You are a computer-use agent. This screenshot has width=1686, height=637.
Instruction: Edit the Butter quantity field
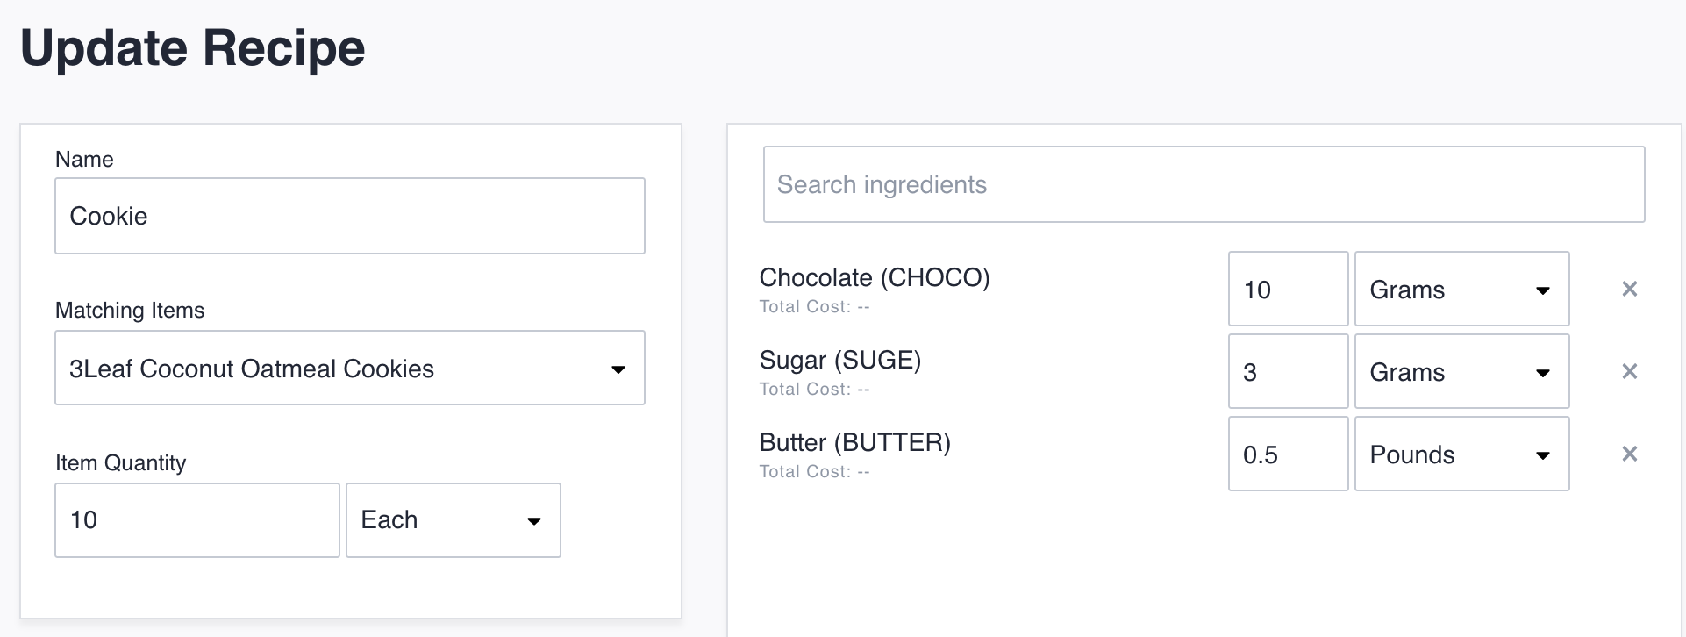click(x=1287, y=454)
